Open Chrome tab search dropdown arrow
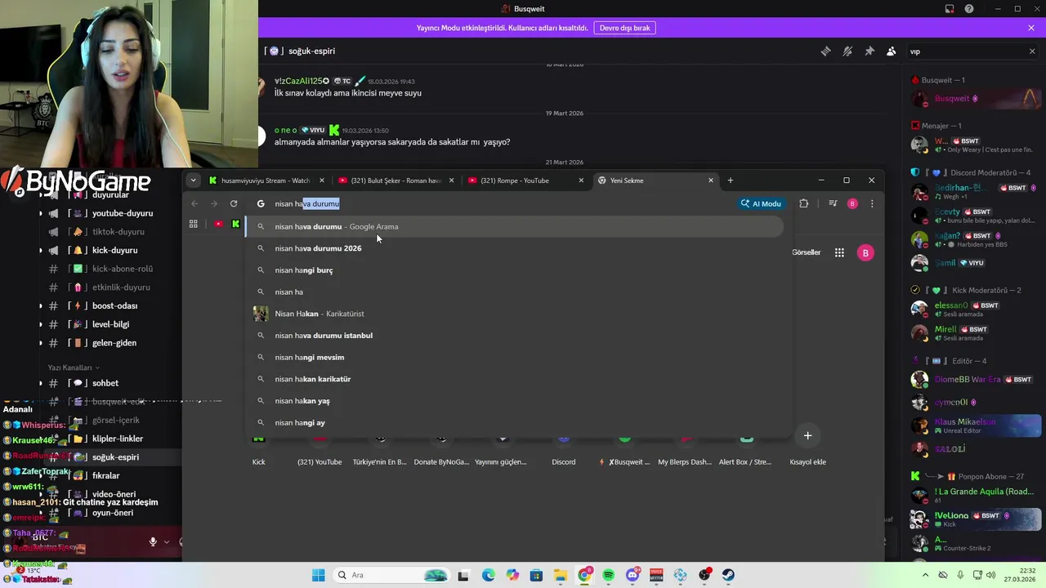 coord(193,180)
